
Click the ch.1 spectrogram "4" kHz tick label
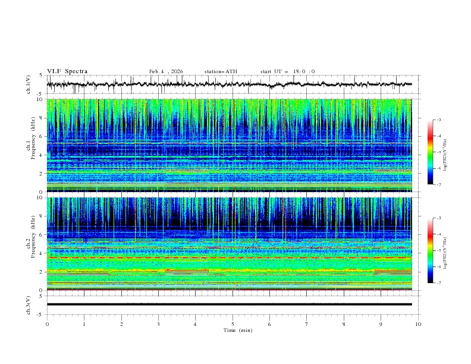42,155
